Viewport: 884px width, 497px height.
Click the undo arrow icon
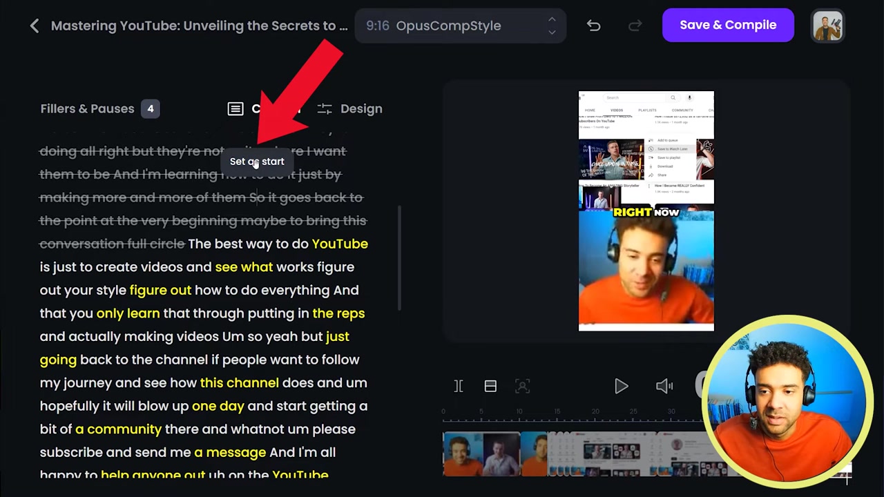pyautogui.click(x=593, y=26)
